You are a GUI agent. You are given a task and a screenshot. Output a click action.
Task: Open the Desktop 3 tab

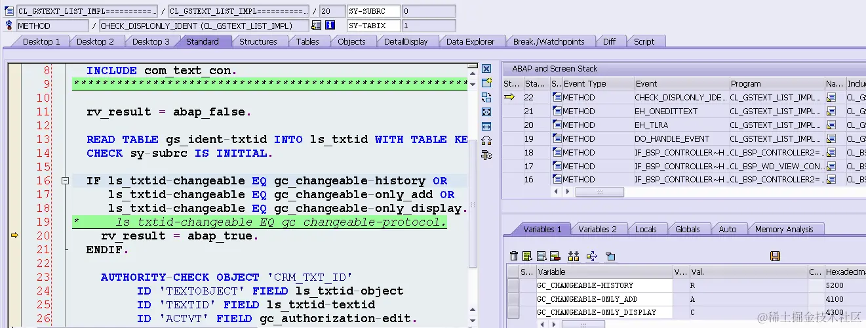(x=151, y=41)
